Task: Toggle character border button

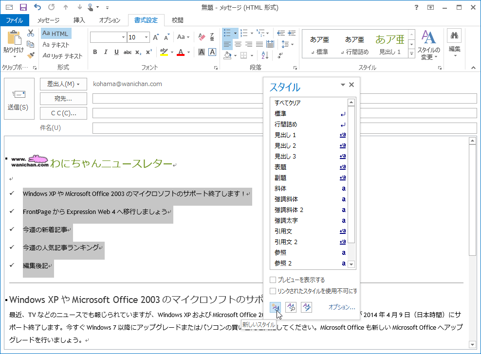Action: coord(212,52)
